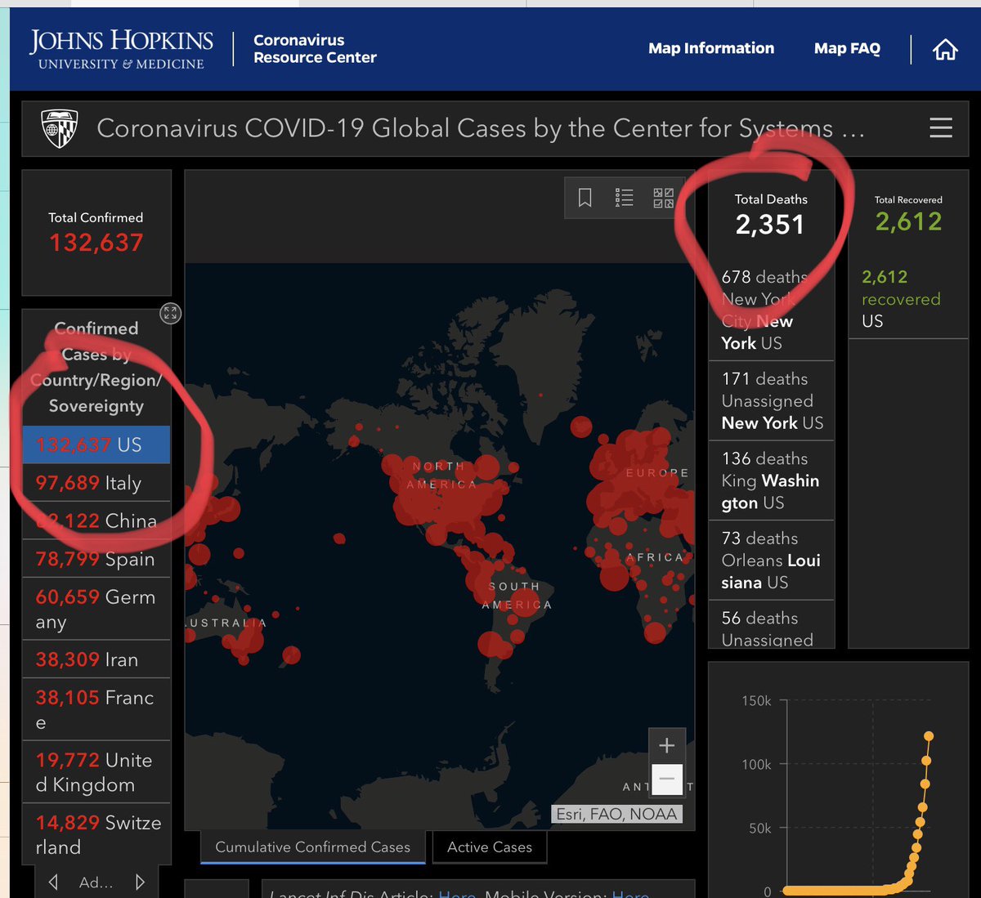Select the China row in country list
The image size is (981, 898).
click(96, 520)
